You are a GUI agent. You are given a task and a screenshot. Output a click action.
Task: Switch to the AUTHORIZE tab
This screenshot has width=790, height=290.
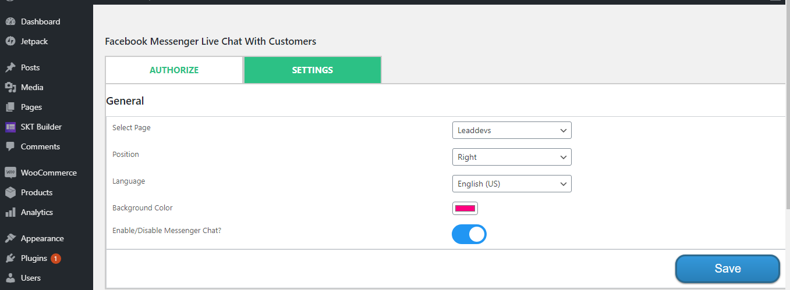[x=174, y=70]
